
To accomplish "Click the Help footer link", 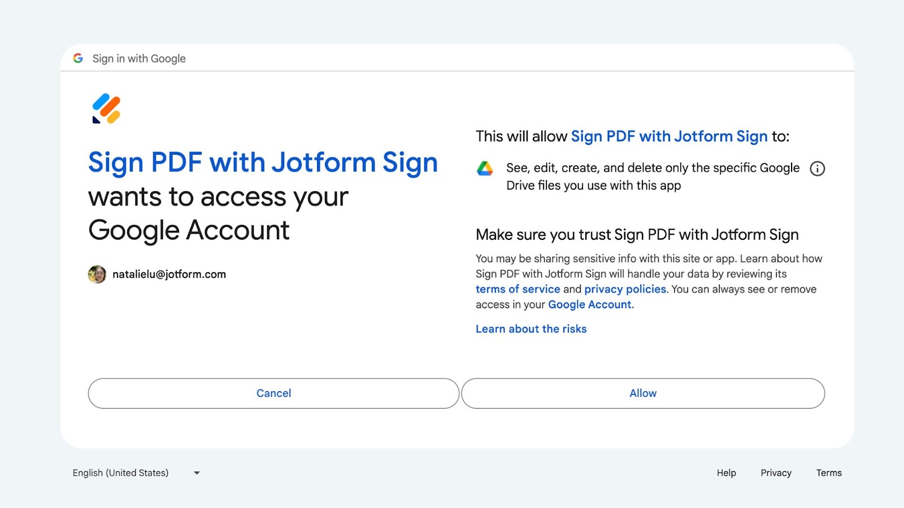I will [726, 473].
